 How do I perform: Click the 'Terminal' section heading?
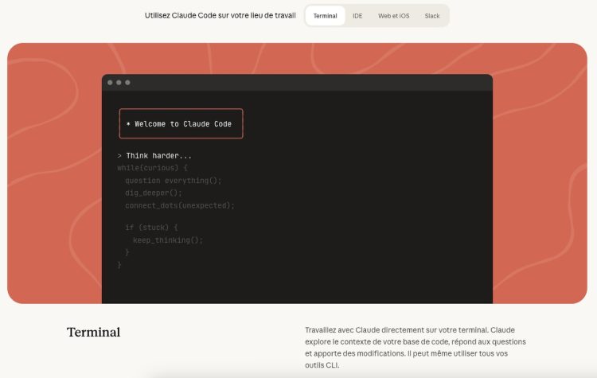94,332
